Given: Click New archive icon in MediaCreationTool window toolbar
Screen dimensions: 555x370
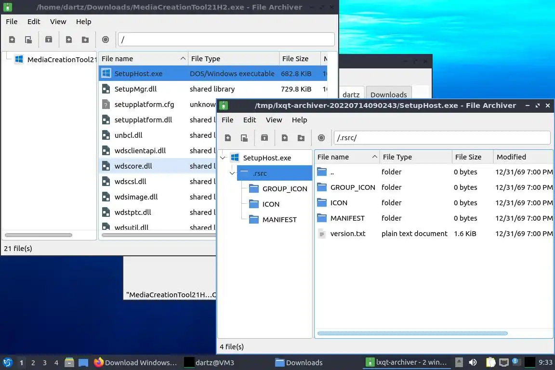Looking at the screenshot, I should 12,40.
